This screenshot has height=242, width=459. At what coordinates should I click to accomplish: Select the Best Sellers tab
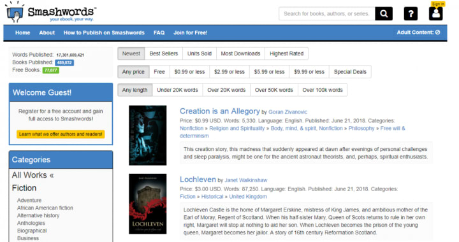(164, 53)
